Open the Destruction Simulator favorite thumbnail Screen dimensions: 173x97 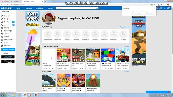93,80
